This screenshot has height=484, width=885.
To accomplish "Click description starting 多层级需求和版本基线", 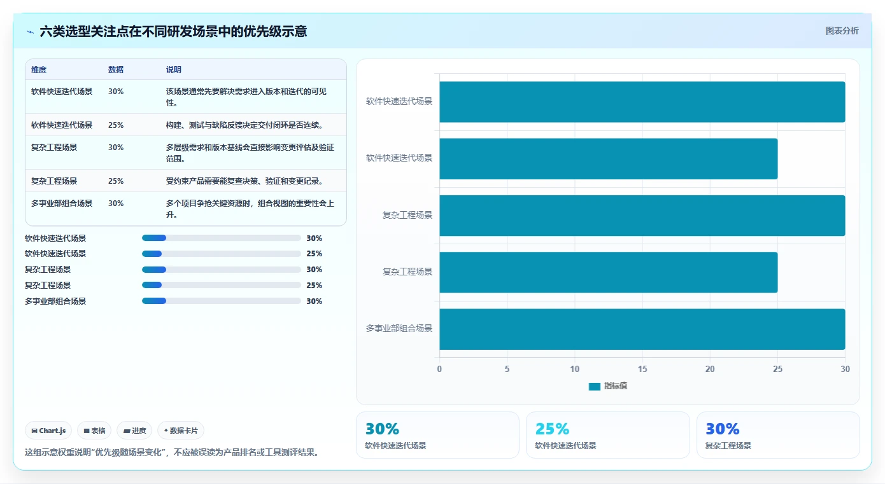I will 250,153.
